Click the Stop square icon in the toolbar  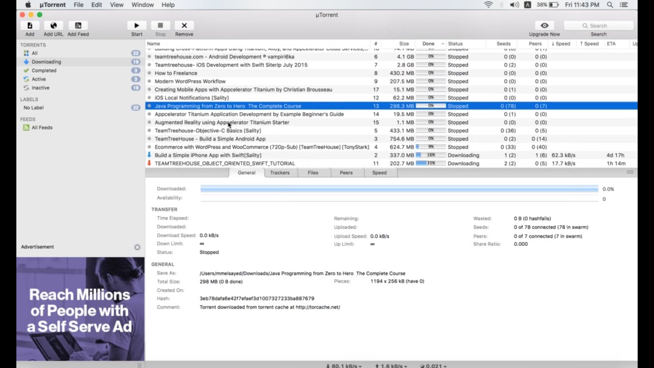(x=160, y=26)
